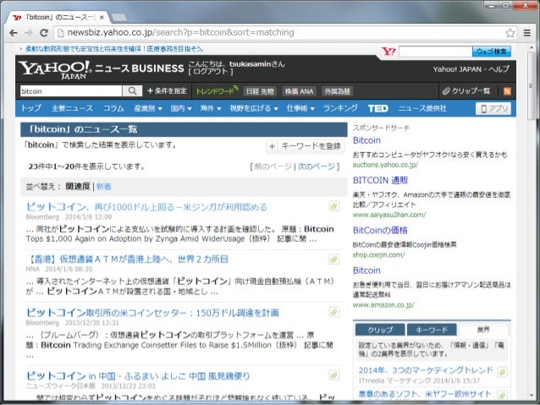The width and height of the screenshot is (540, 405).
Task: Expand the 海外 dropdown menu
Action: (211, 108)
